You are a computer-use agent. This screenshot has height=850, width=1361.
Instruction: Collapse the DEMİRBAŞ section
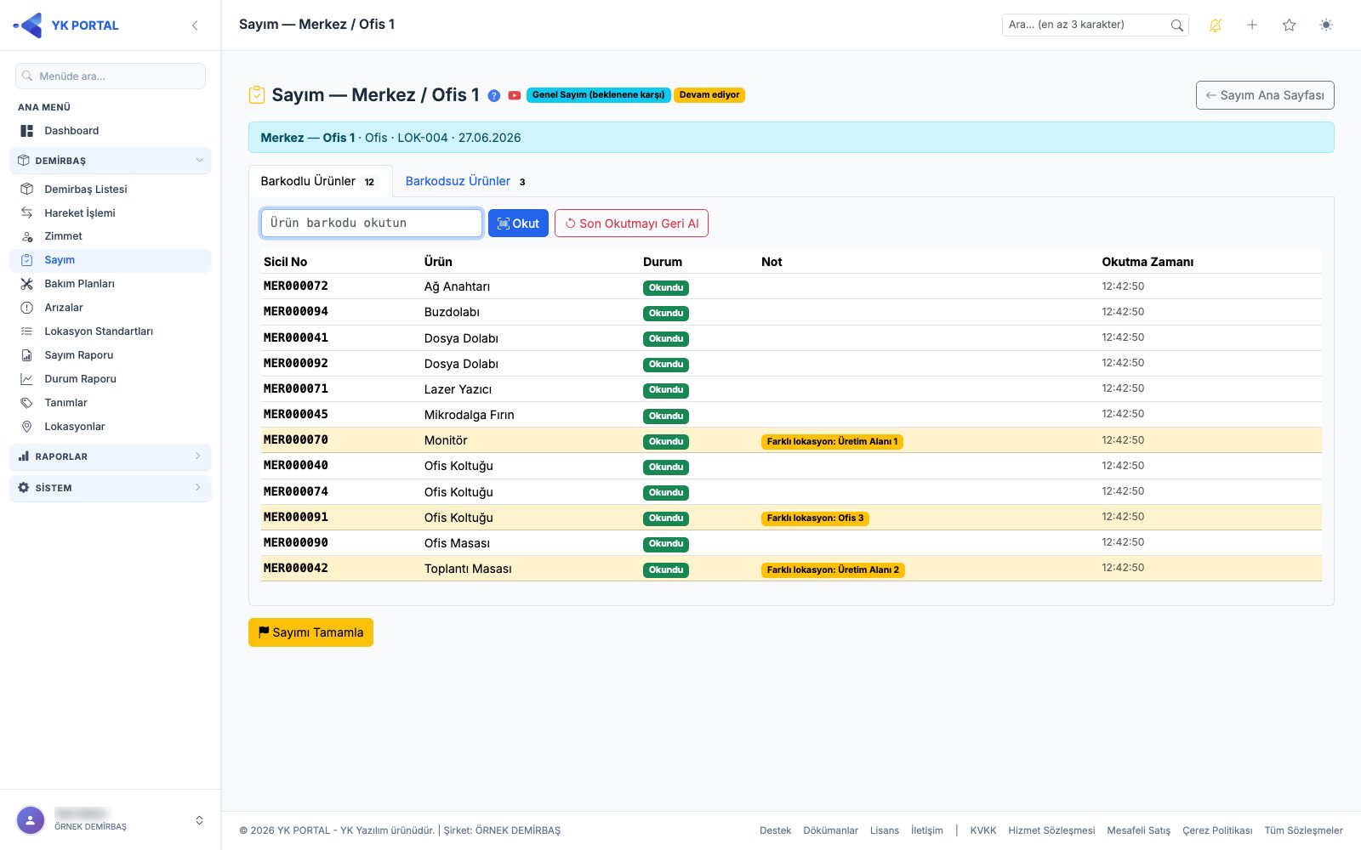111,161
